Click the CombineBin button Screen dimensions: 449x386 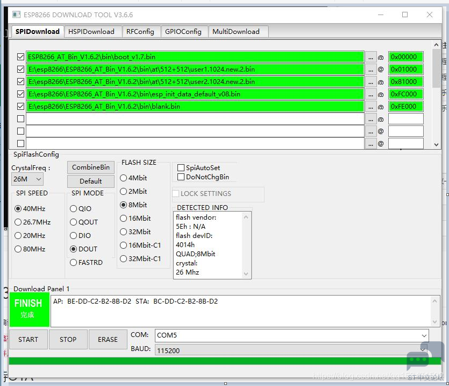(x=91, y=167)
